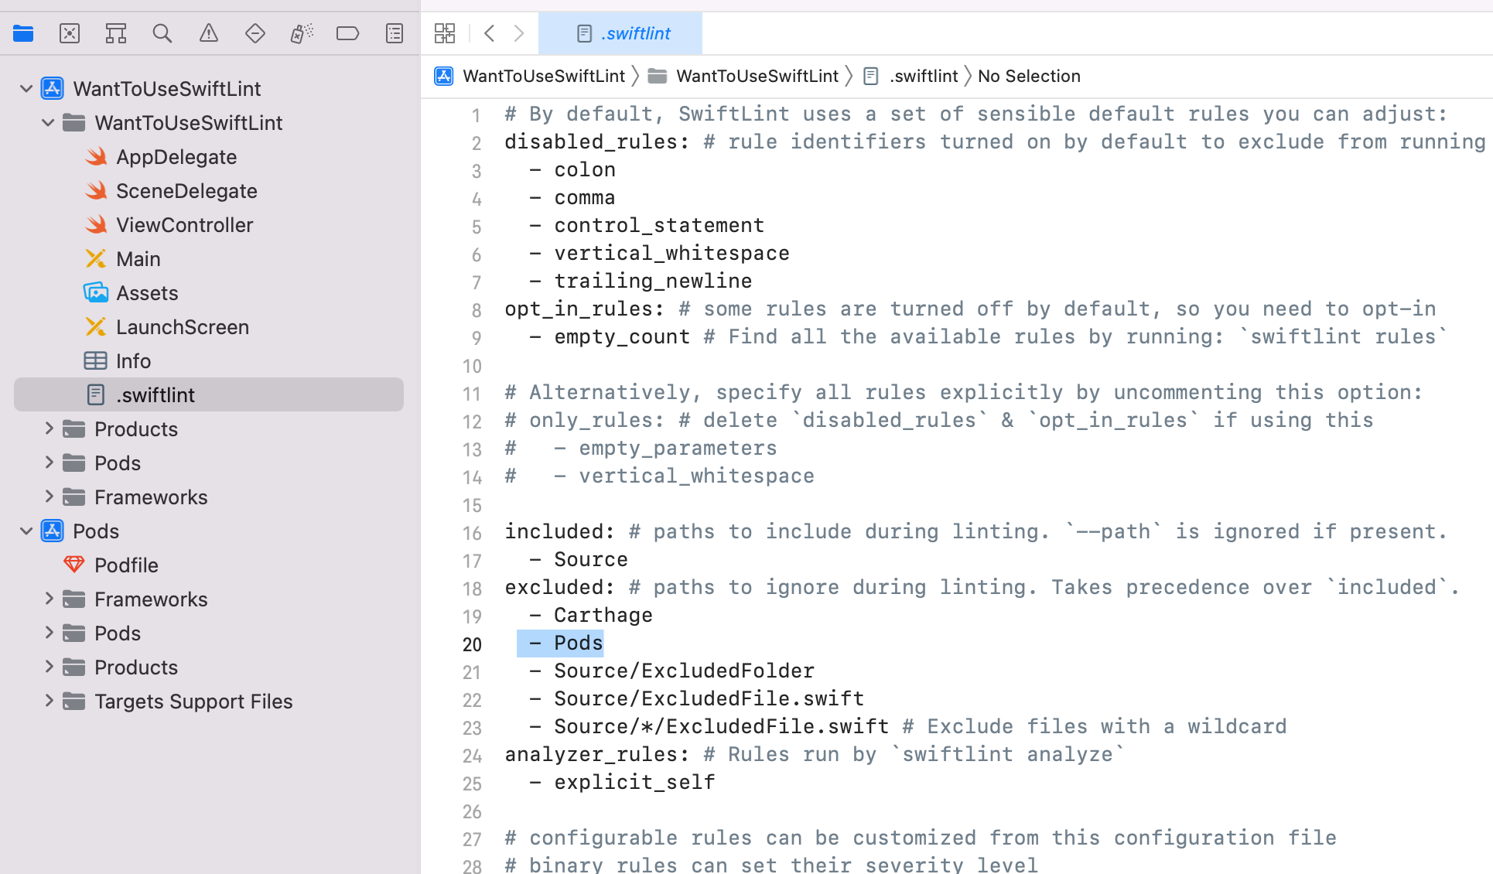Collapse the WantToUseSwiftLint project root
Screen dimensions: 1493x874
pyautogui.click(x=26, y=89)
